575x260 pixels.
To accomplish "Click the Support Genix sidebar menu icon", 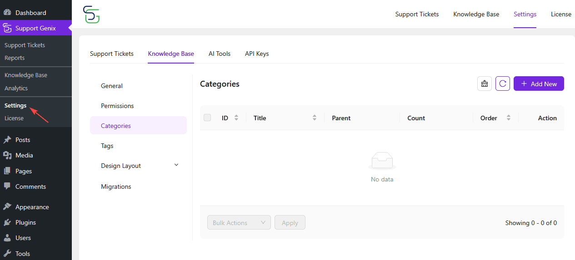I will [7, 28].
